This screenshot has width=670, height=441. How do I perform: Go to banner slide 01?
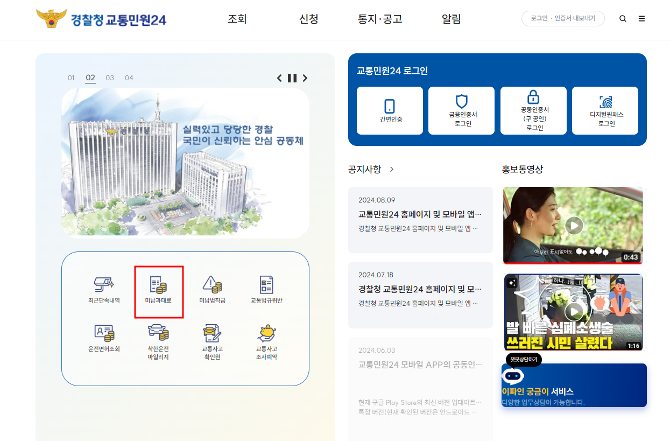tap(71, 78)
